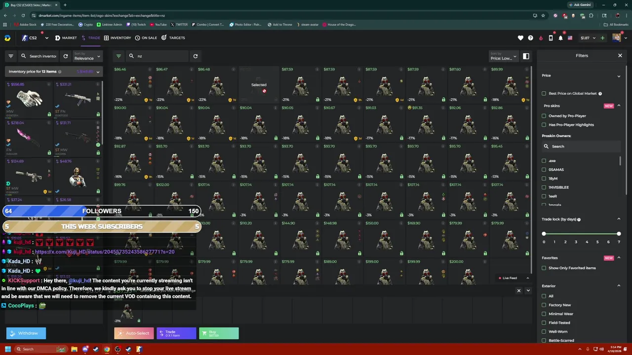Viewport: 632px width, 355px height.
Task: Expand the inventory price for 12 items
Action: coord(98,72)
